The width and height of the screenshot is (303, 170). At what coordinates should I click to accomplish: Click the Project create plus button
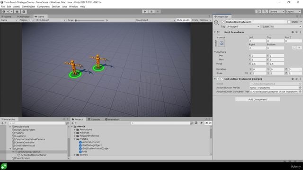74,123
